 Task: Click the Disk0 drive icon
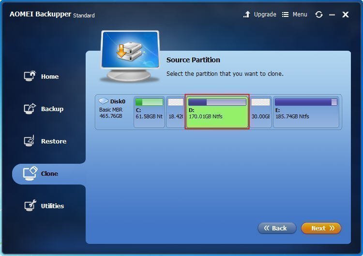click(x=104, y=101)
